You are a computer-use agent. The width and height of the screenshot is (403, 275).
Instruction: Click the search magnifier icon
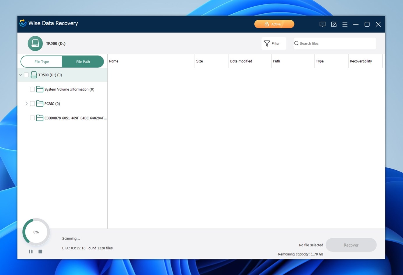(x=296, y=43)
